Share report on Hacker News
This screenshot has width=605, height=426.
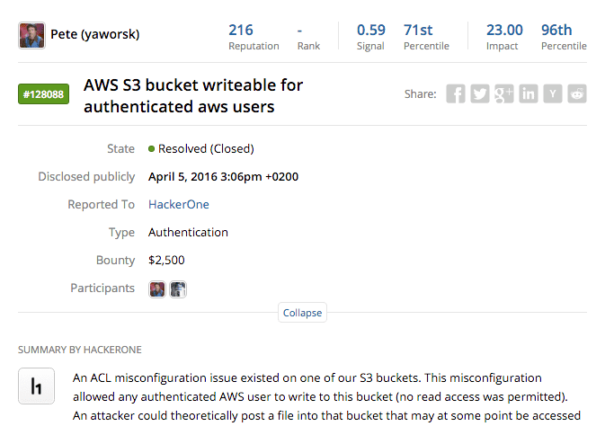[553, 93]
